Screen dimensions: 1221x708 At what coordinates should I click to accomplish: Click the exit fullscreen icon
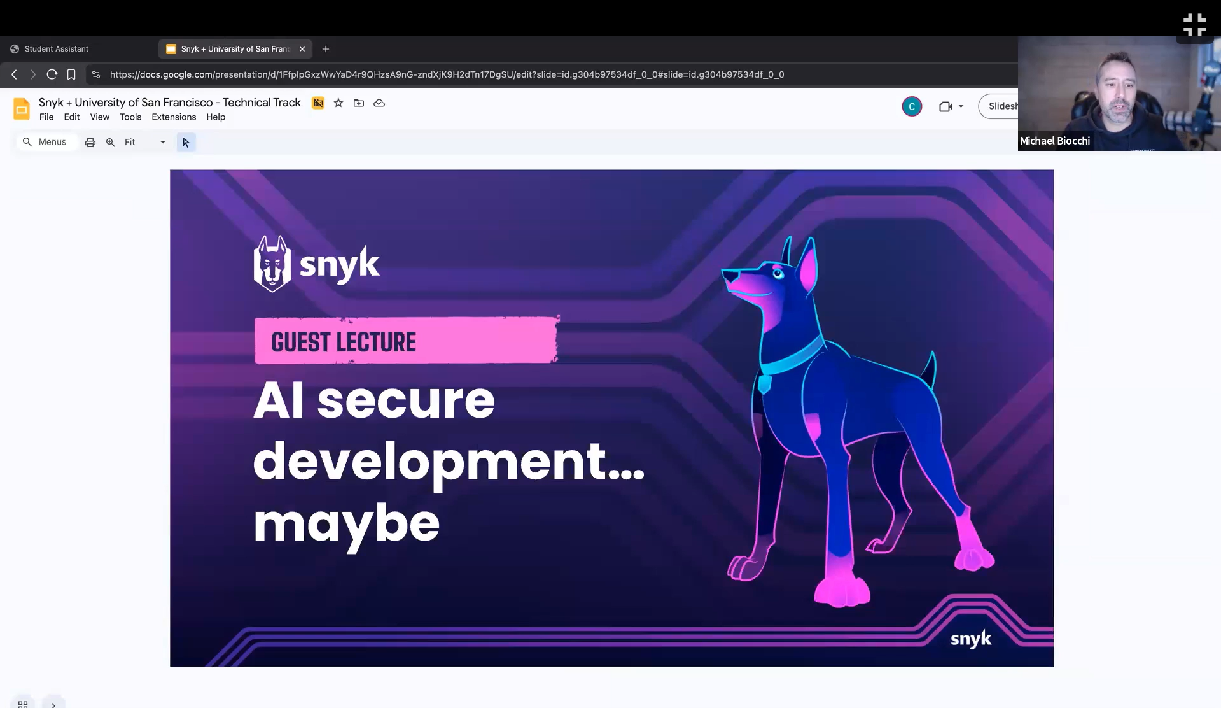tap(1194, 24)
